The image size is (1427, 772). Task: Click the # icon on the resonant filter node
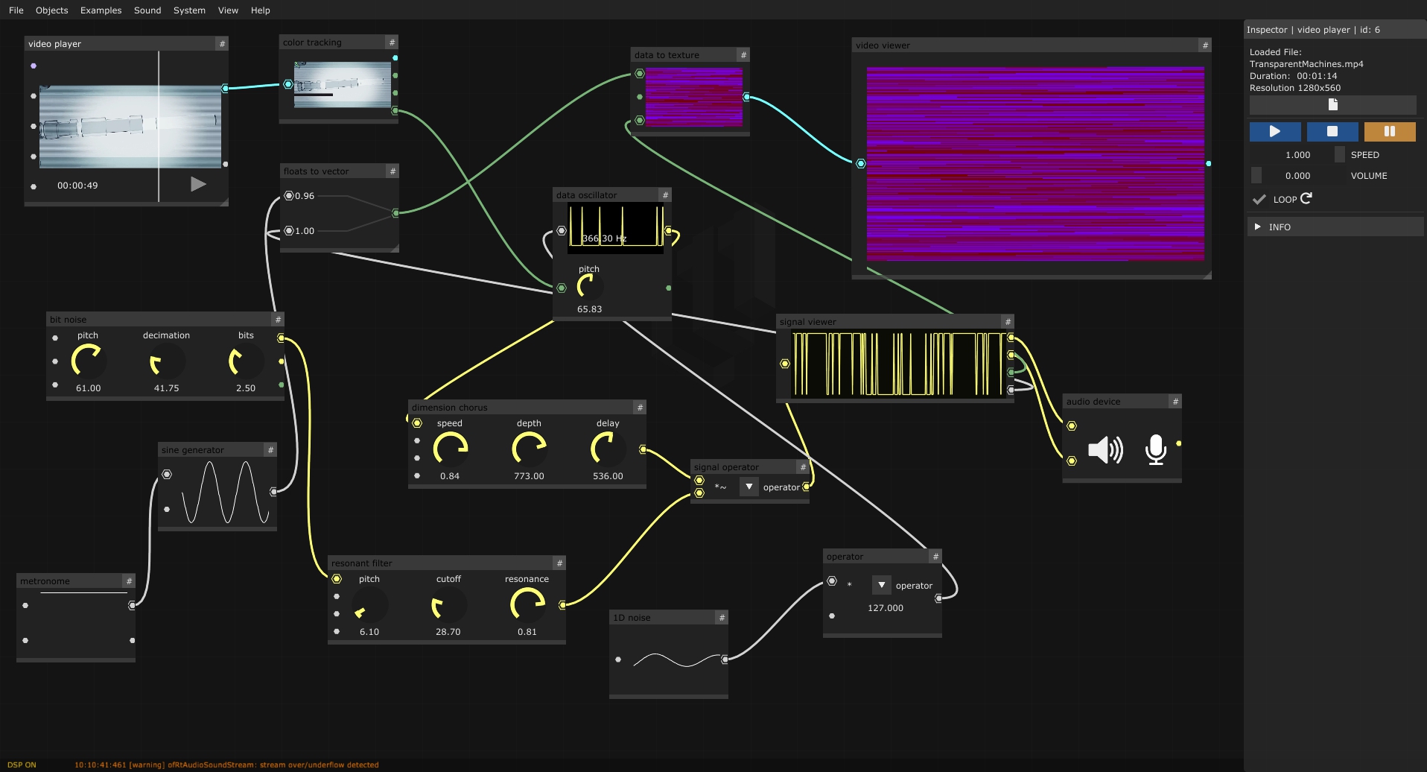(x=559, y=563)
